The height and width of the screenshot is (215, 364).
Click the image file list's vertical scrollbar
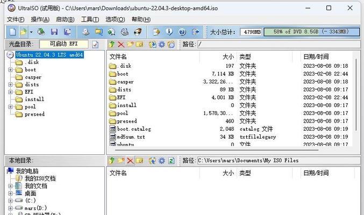355,95
